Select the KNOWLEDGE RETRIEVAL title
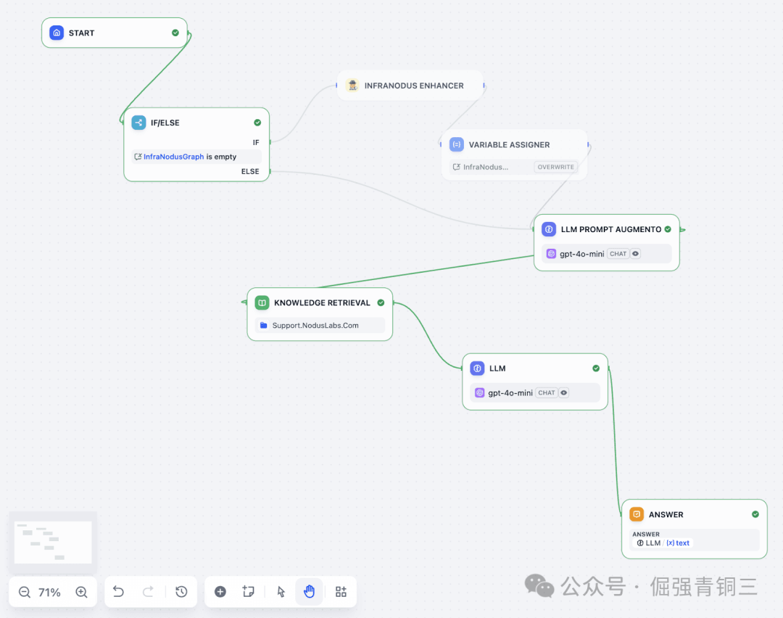This screenshot has height=618, width=783. [x=322, y=302]
